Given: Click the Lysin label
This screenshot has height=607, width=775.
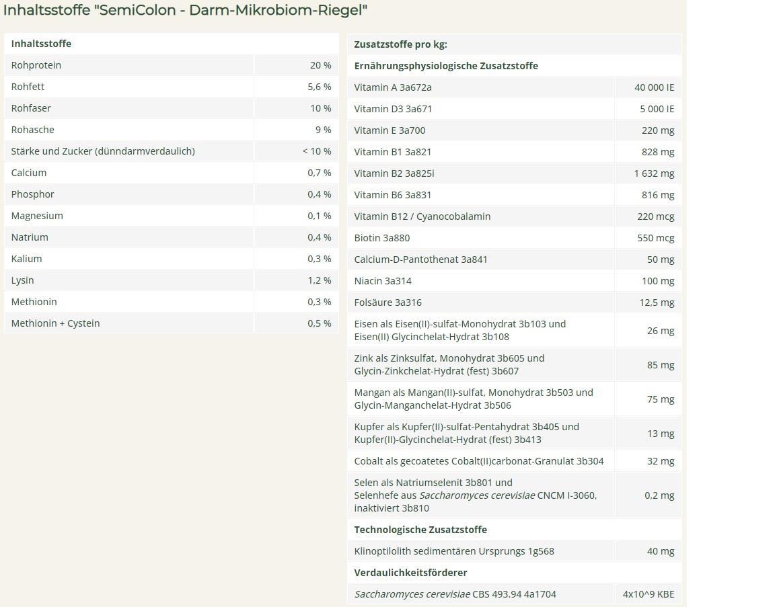Looking at the screenshot, I should pos(22,280).
